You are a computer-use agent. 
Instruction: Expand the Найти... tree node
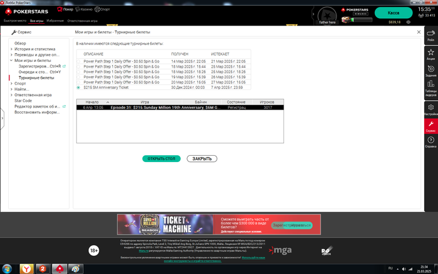(x=11, y=89)
